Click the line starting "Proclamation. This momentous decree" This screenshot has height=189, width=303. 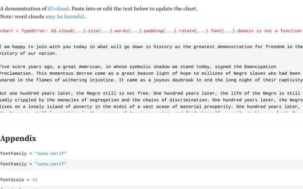click(x=142, y=74)
